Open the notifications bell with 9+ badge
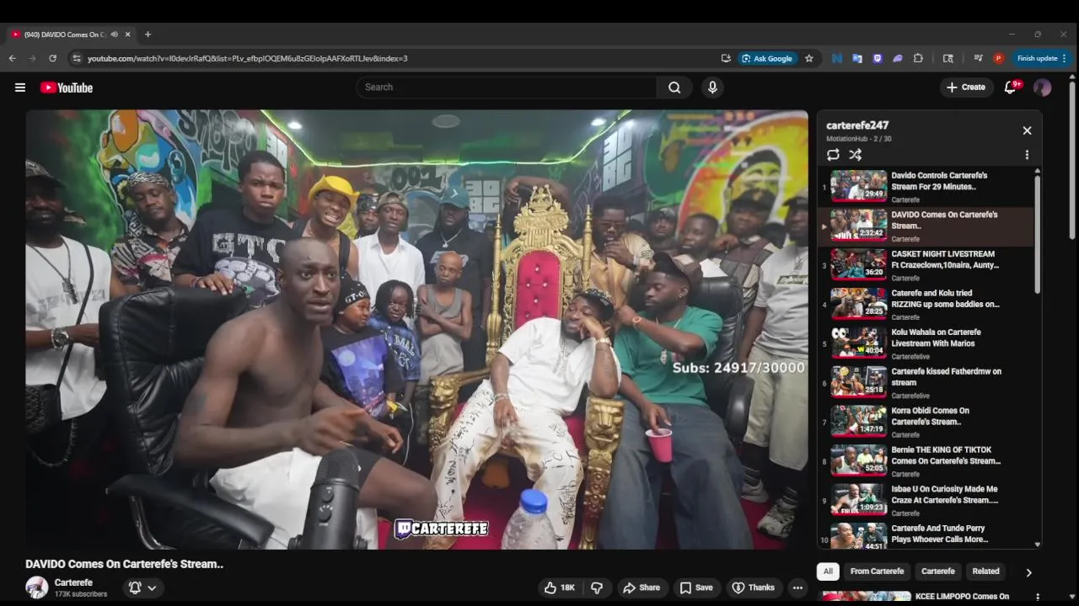Image resolution: width=1079 pixels, height=606 pixels. [1010, 88]
